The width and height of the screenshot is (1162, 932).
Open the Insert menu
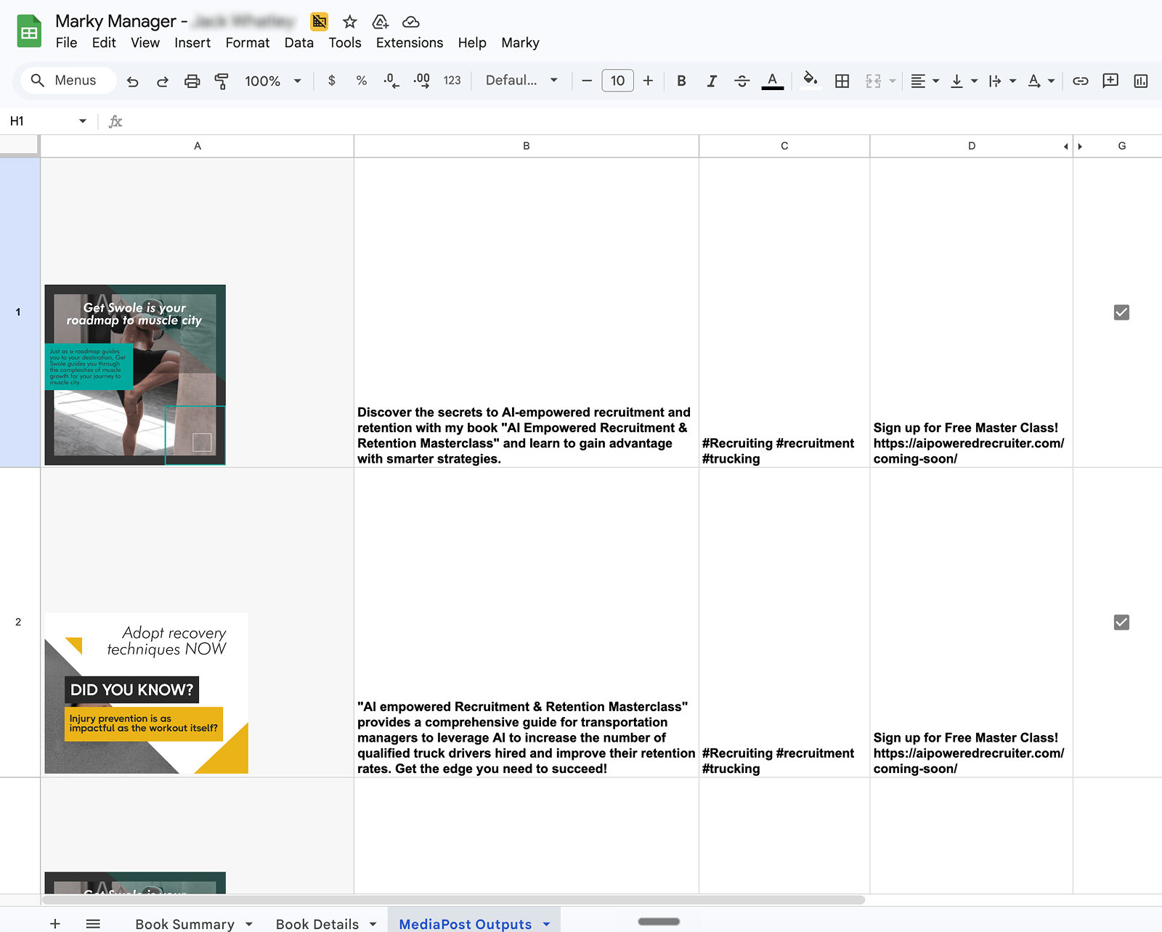[x=192, y=43]
